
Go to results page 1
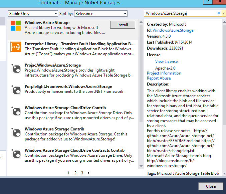[69, 173]
